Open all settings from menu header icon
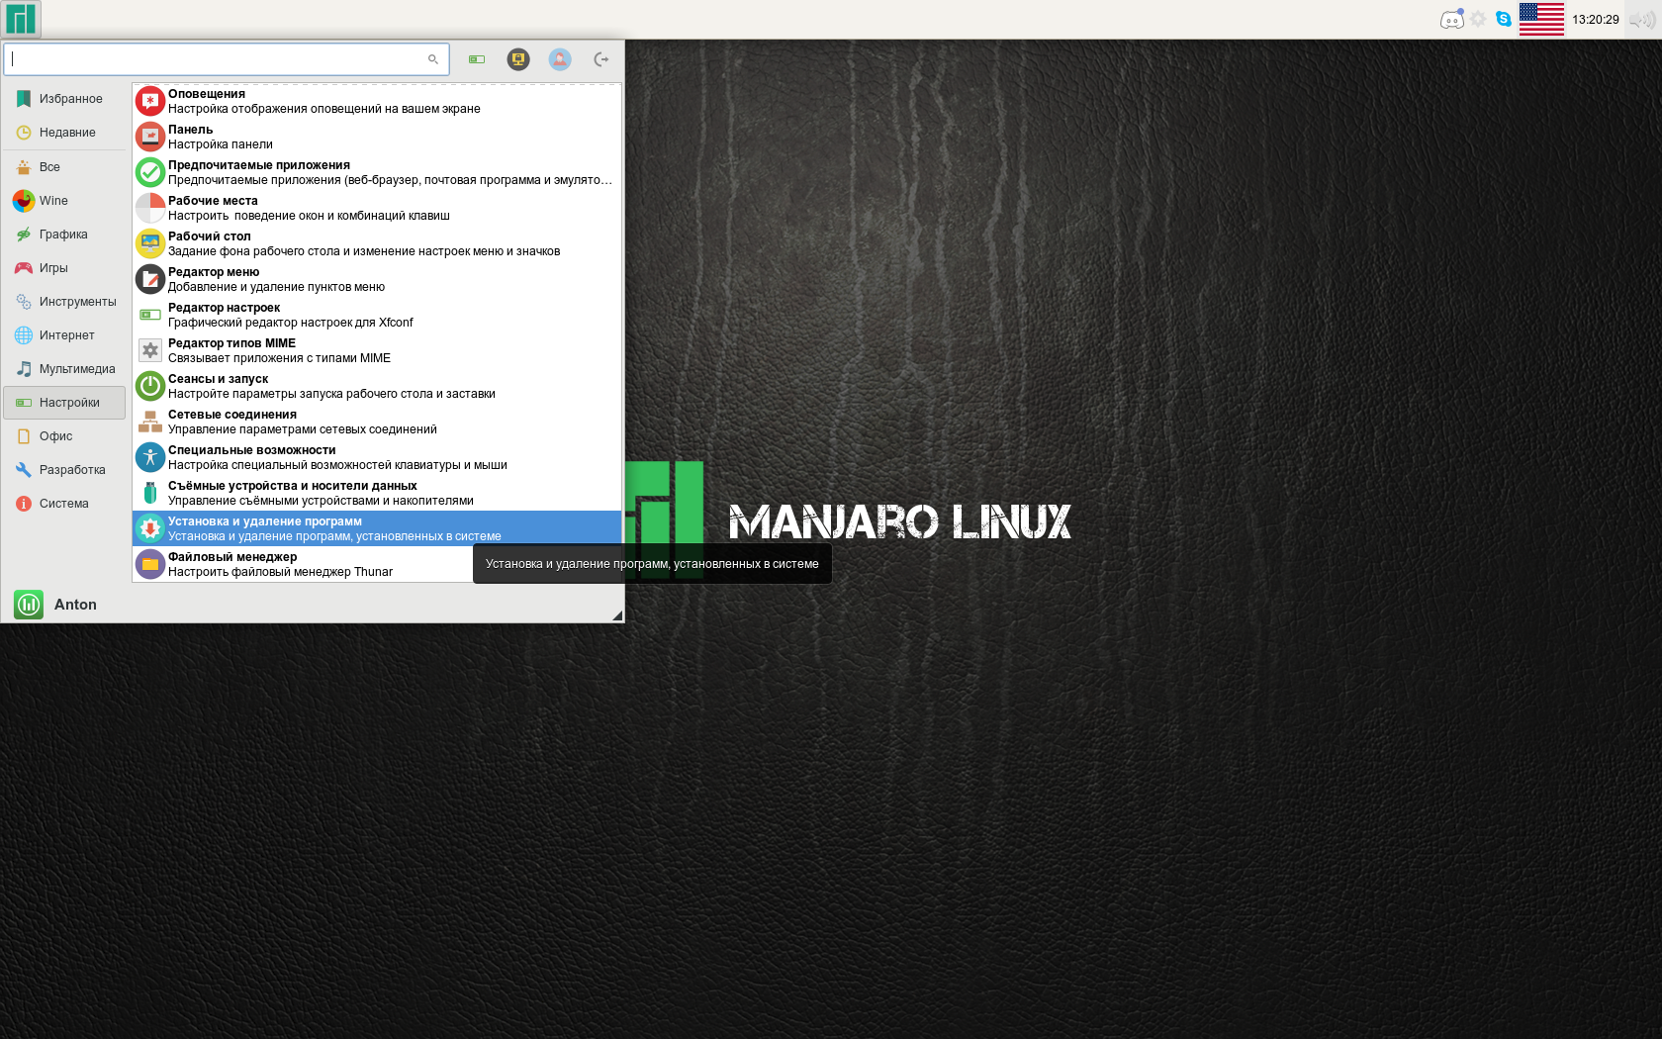1662x1039 pixels. point(477,59)
